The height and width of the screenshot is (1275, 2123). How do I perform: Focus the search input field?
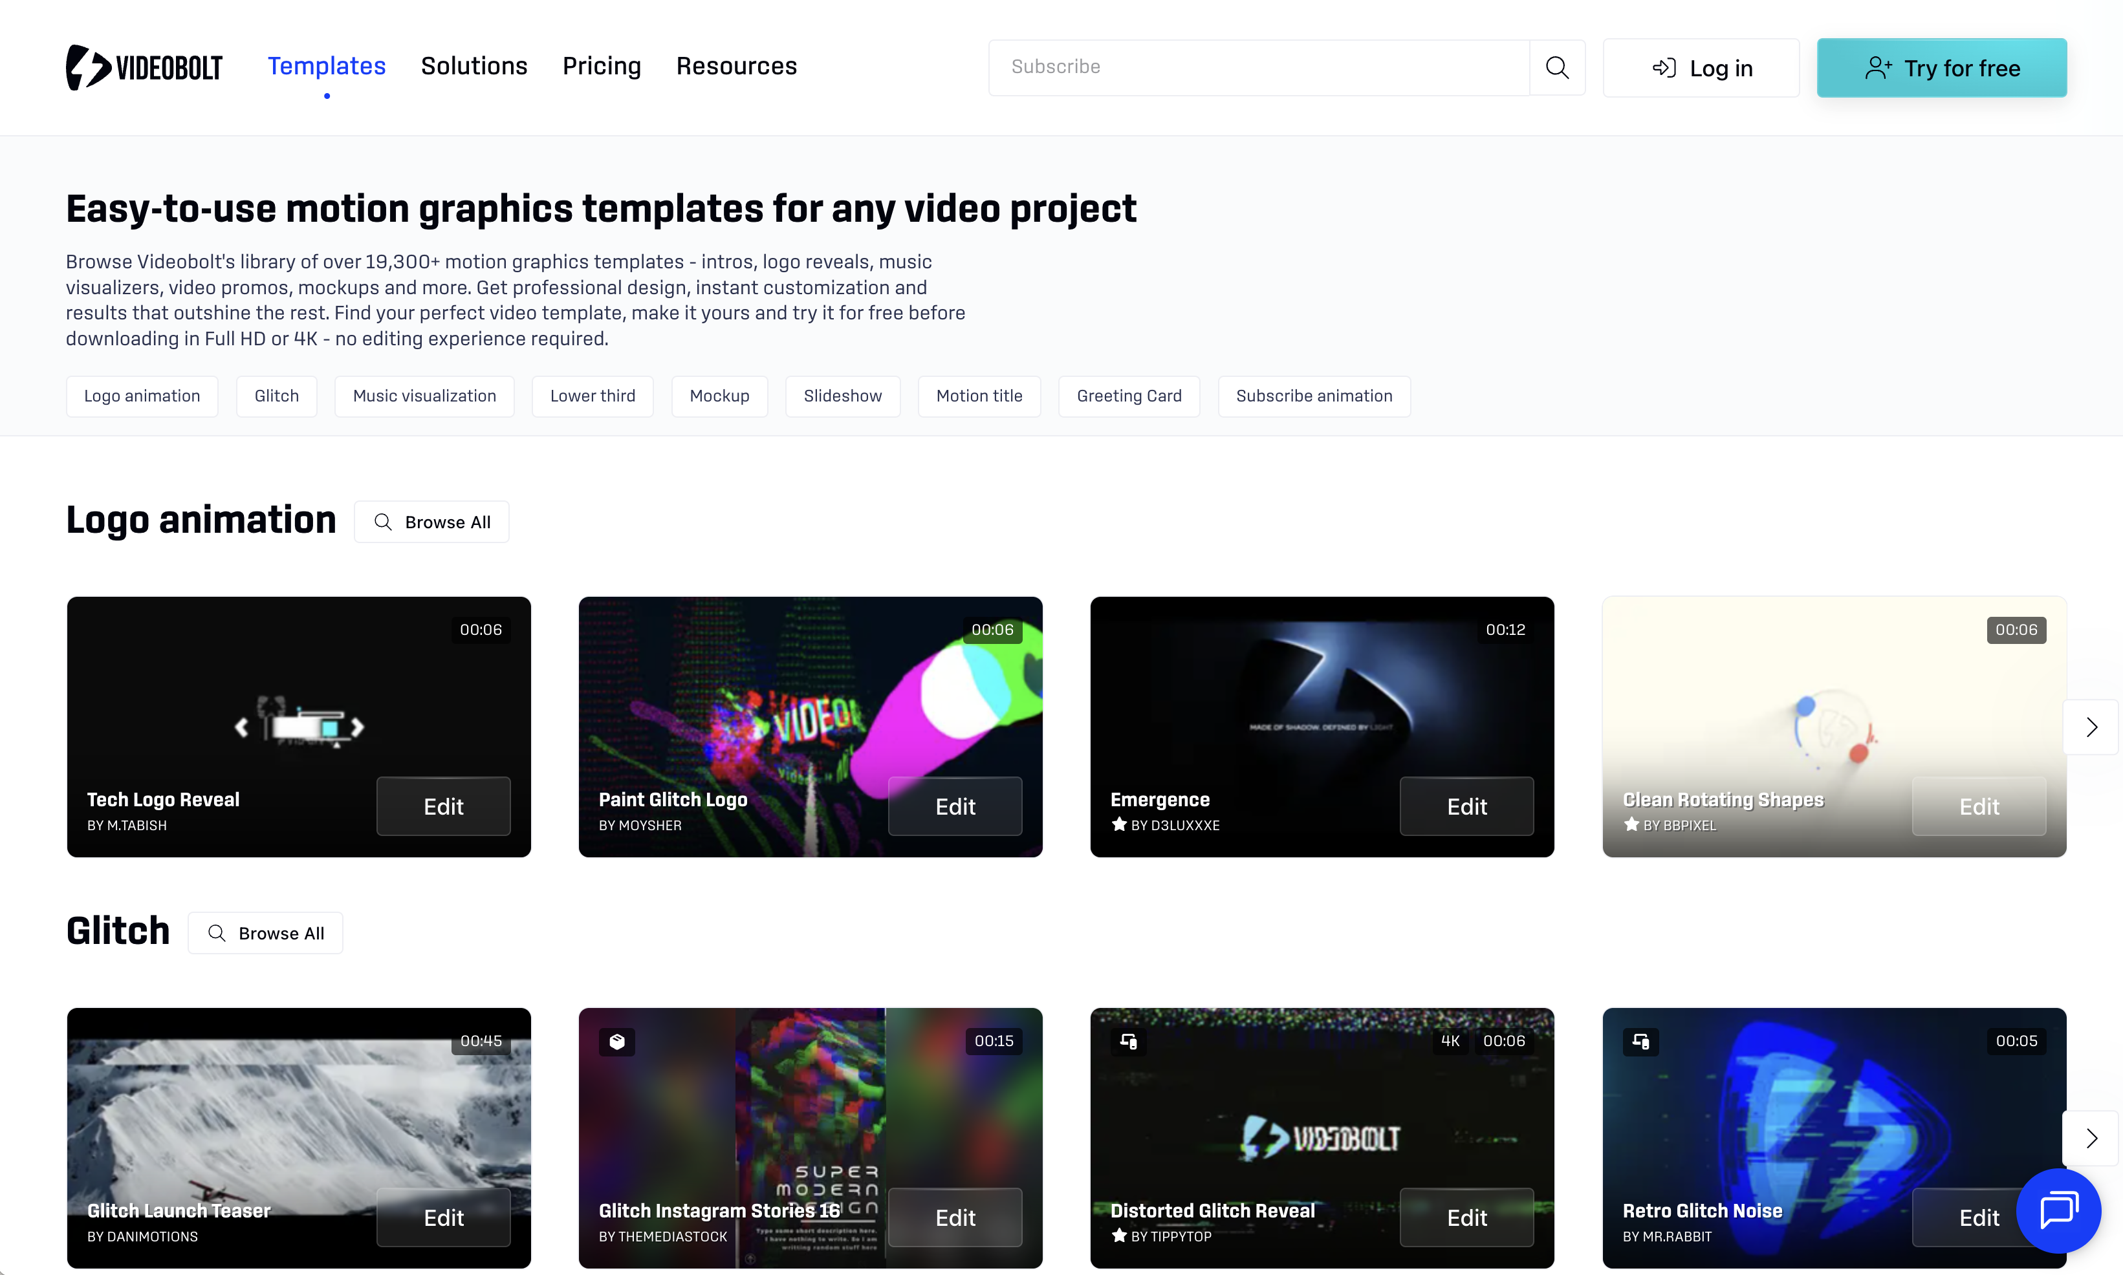1259,67
